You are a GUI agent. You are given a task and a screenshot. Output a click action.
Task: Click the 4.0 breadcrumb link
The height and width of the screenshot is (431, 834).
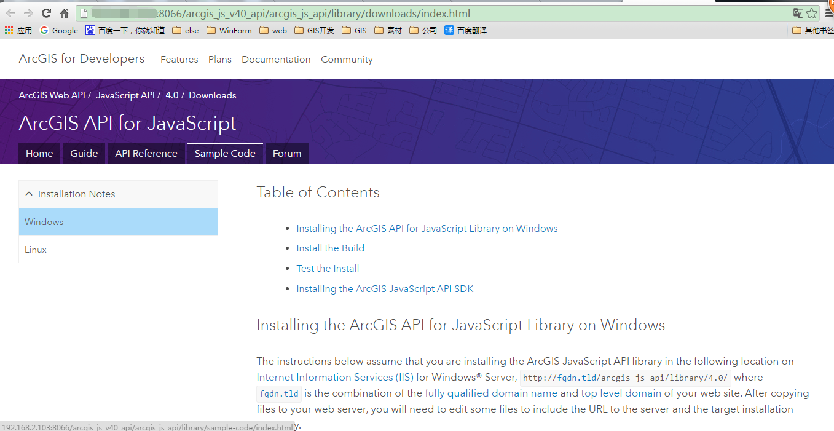coord(171,95)
